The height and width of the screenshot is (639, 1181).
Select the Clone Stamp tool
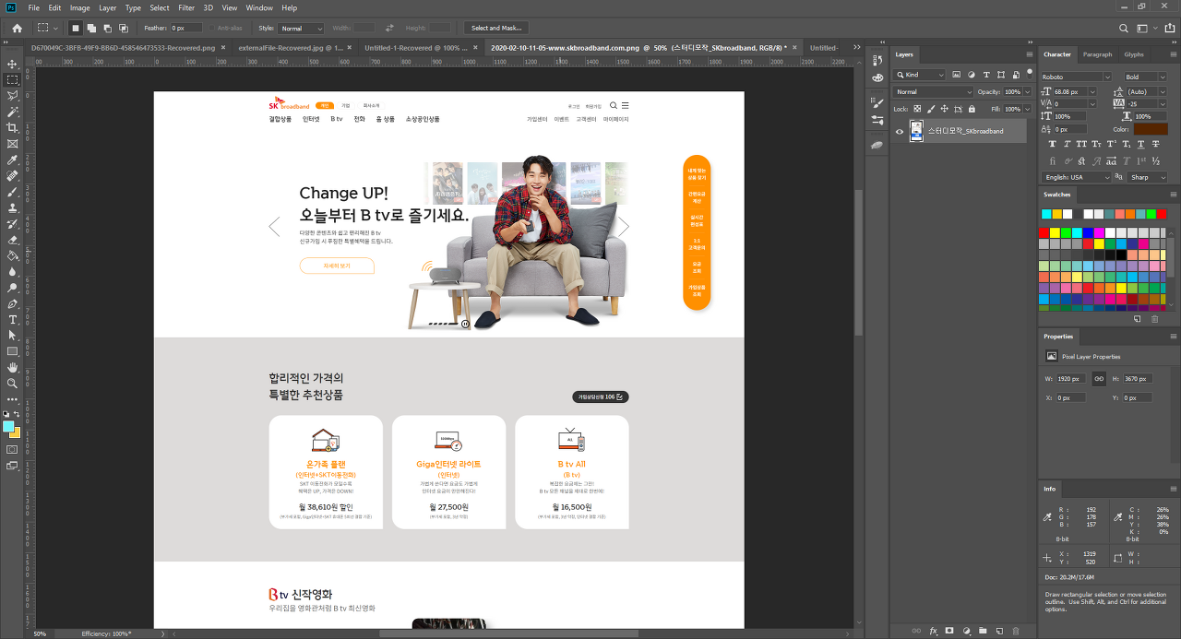click(x=13, y=207)
